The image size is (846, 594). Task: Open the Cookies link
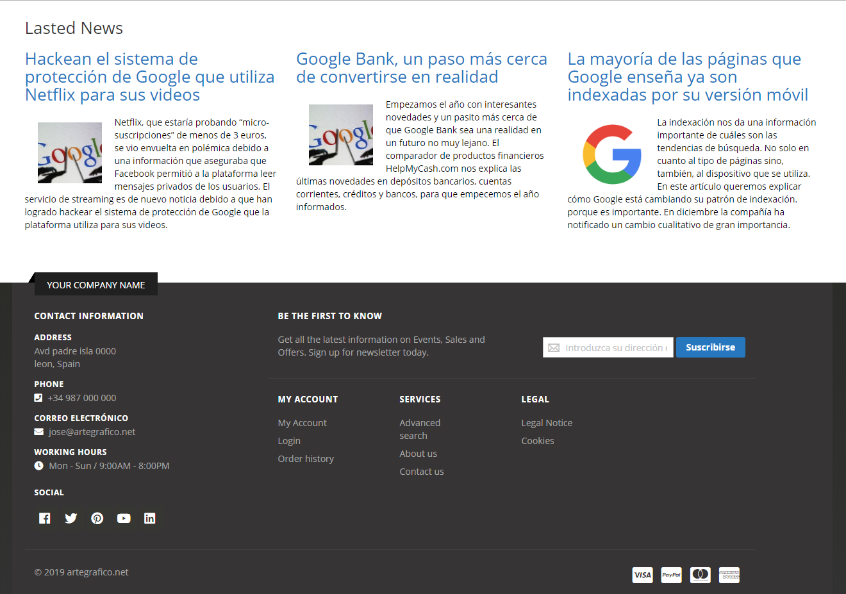538,441
